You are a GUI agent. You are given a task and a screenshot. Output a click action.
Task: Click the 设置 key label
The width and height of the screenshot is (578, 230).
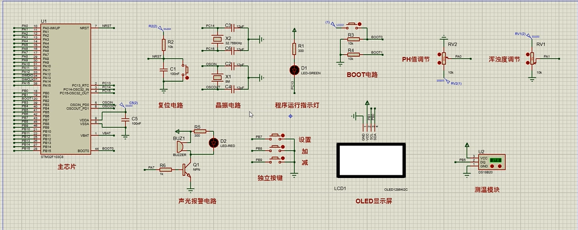tap(305, 140)
